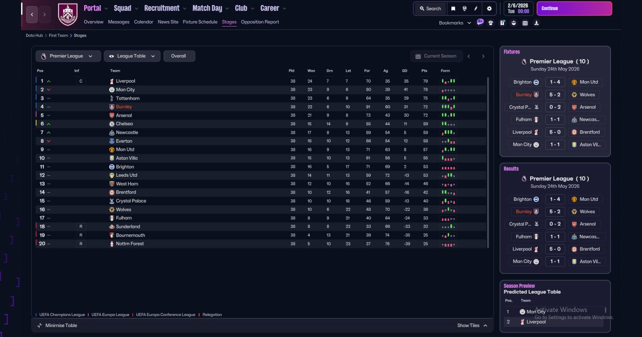The height and width of the screenshot is (337, 642).
Task: Click the Tottenham crest in league table
Action: (112, 98)
